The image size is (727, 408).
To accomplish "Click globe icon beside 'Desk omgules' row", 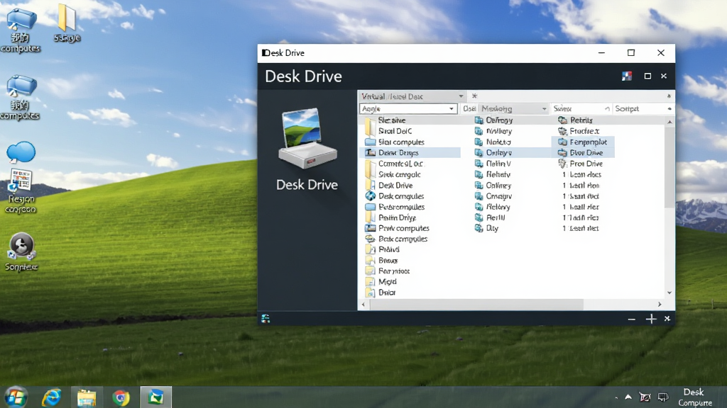I will [x=370, y=196].
